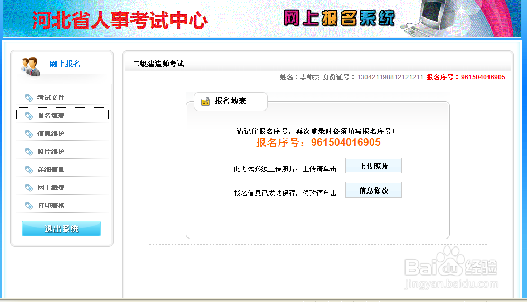The image size is (527, 302).
Task: Click the tag icon beside 考试文件
Action: [29, 98]
